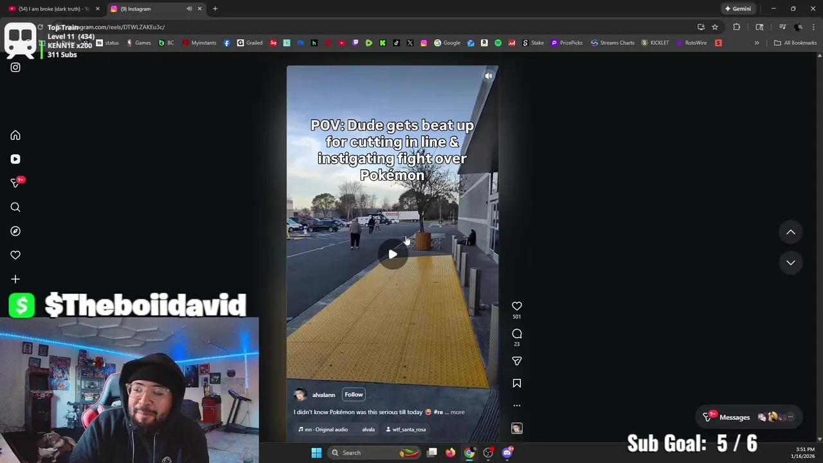823x463 pixels.
Task: Open Instagram Search in sidebar
Action: click(15, 207)
